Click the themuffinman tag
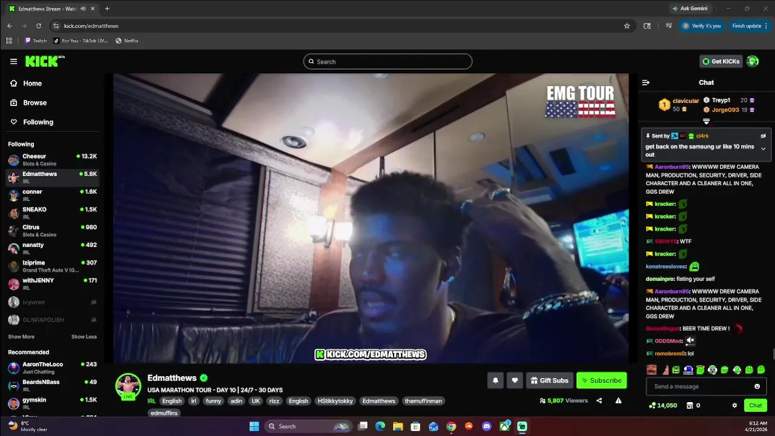This screenshot has height=436, width=775. [x=423, y=401]
